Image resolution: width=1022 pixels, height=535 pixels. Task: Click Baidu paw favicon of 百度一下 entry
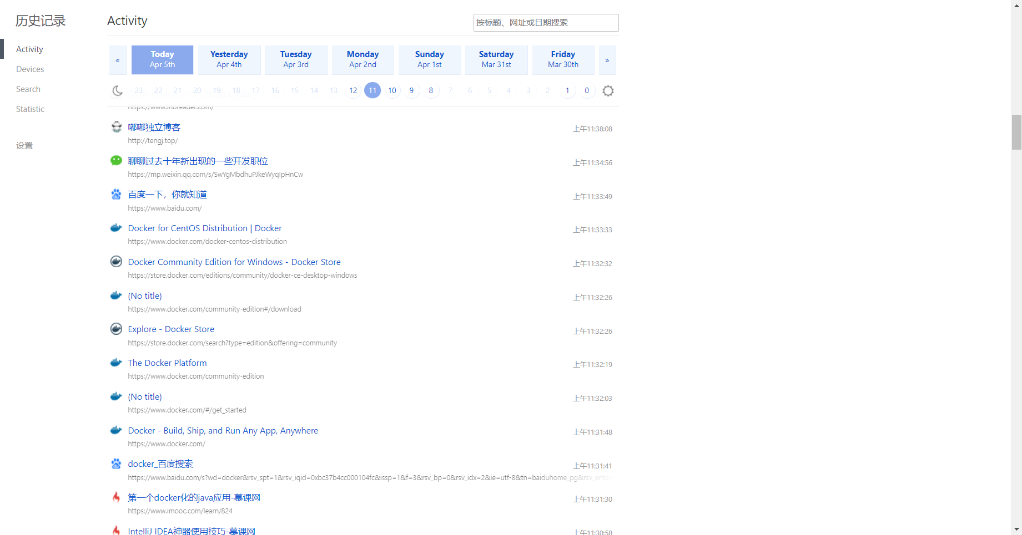[x=116, y=194]
